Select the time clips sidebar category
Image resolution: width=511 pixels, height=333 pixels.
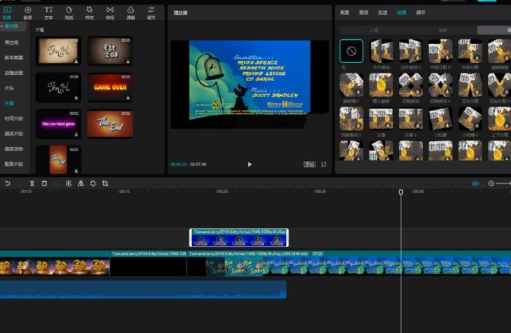(x=14, y=118)
